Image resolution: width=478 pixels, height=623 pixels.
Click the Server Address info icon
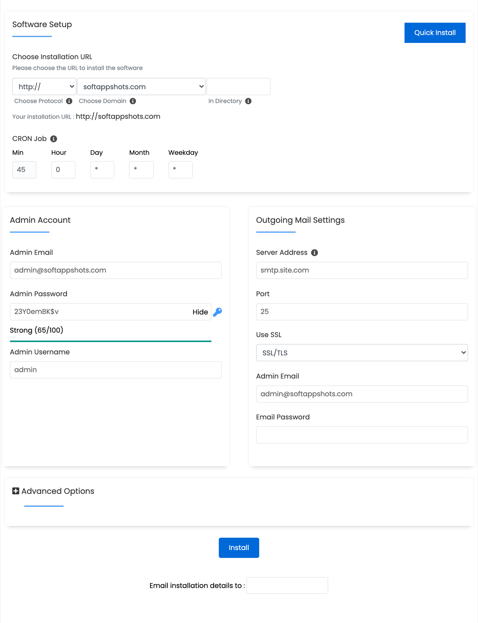[x=315, y=253]
